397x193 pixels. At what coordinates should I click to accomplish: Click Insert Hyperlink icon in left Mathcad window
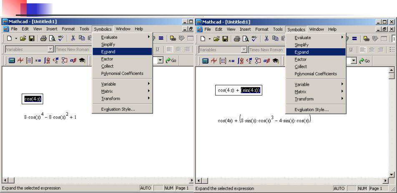tap(173, 38)
